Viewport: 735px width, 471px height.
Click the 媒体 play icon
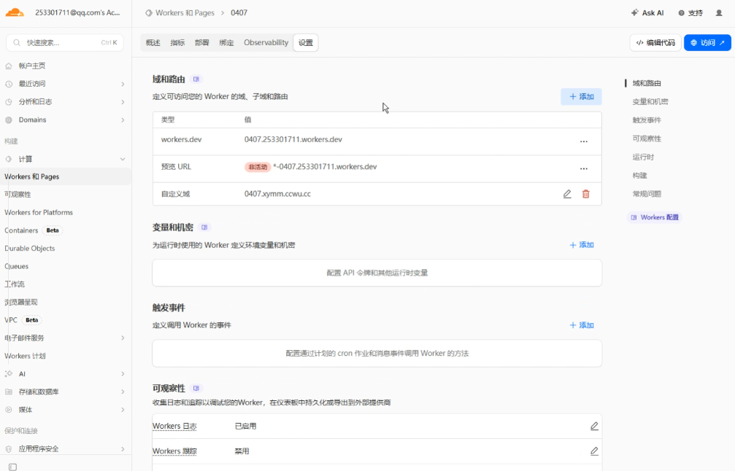pos(9,410)
